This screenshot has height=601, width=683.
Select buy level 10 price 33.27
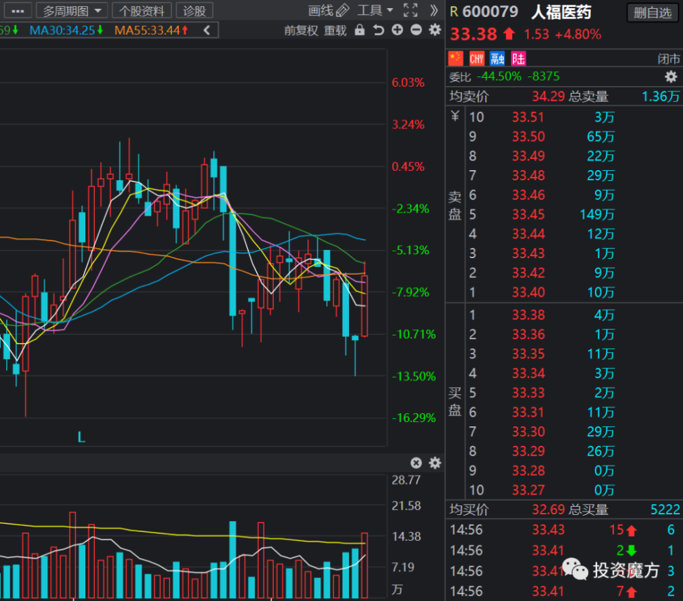[x=528, y=490]
